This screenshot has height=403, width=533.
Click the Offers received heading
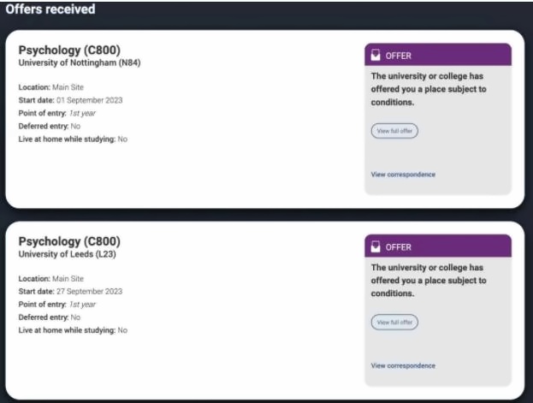click(50, 9)
